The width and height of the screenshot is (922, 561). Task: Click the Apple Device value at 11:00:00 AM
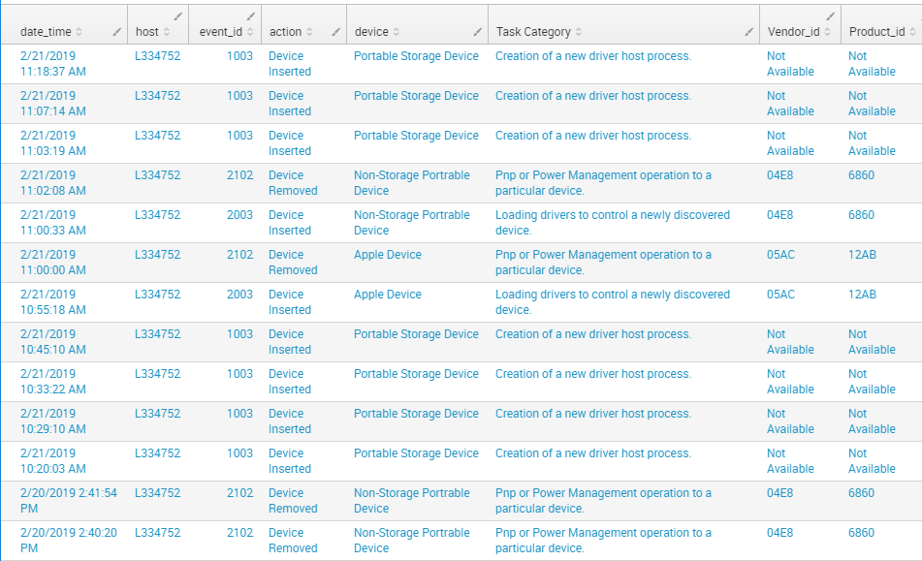[388, 255]
